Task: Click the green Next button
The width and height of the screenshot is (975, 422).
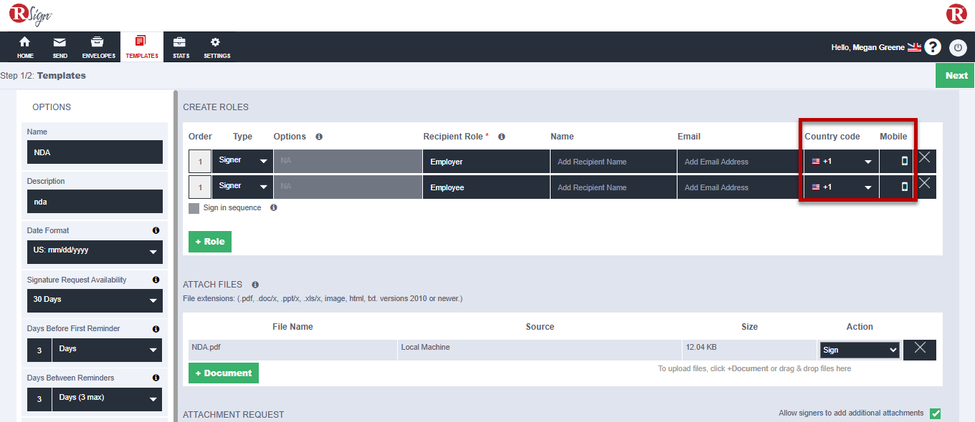Action: click(x=956, y=75)
